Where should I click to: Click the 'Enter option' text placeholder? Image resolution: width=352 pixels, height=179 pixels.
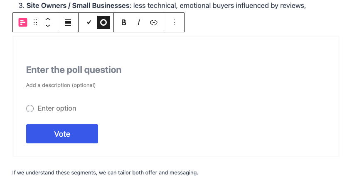coord(57,109)
